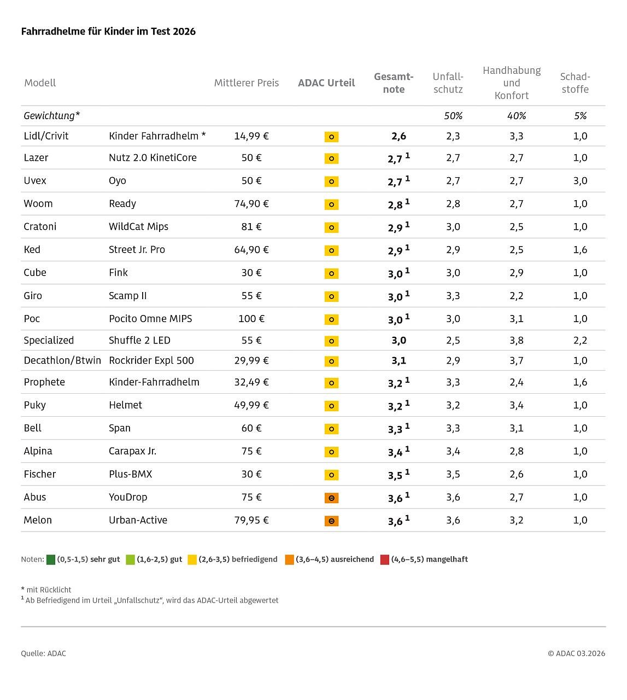The height and width of the screenshot is (700, 627).
Task: Click the 'Gesamtnote' column header
Action: point(394,83)
